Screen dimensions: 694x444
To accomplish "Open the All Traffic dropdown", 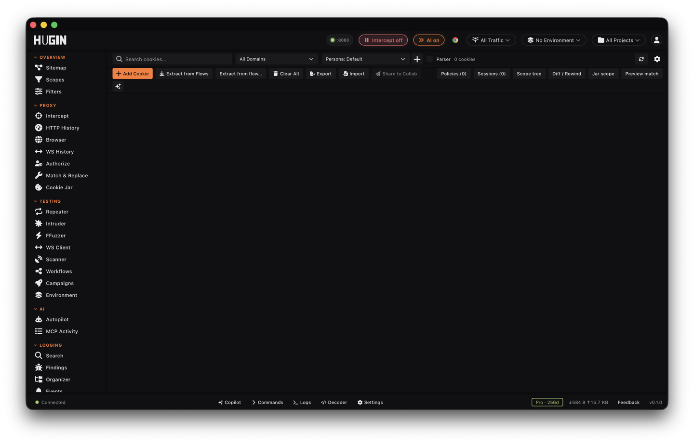I will (491, 40).
